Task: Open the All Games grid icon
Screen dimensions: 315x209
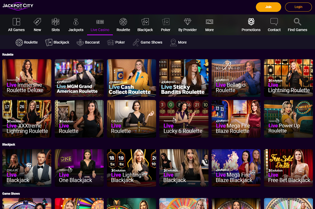Action: [16, 22]
